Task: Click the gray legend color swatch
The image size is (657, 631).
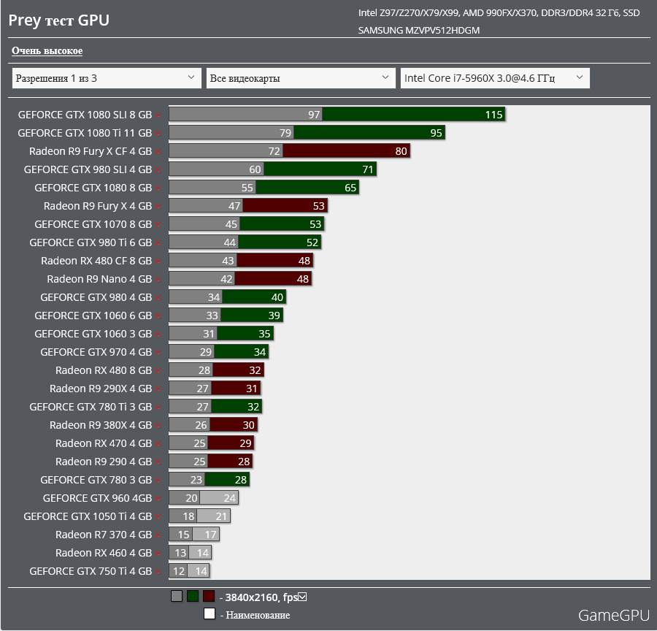Action: pos(176,597)
